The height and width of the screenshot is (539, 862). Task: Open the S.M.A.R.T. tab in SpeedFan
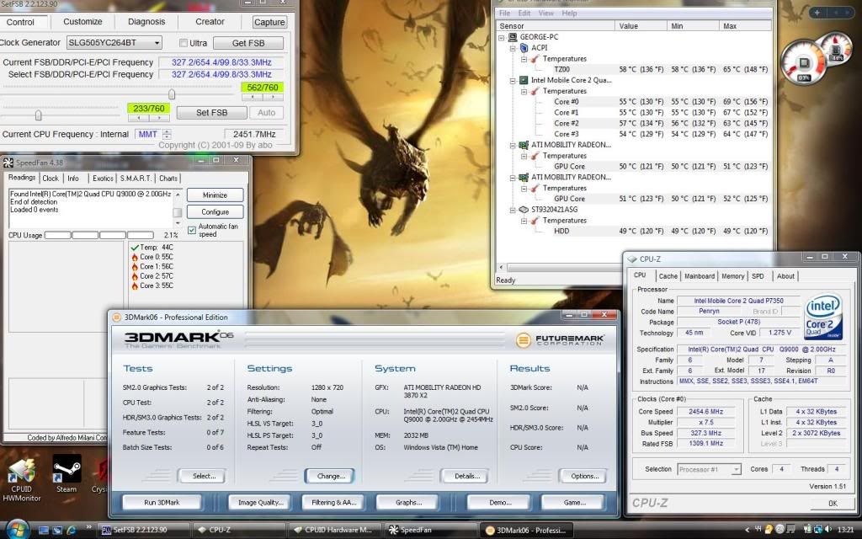136,179
